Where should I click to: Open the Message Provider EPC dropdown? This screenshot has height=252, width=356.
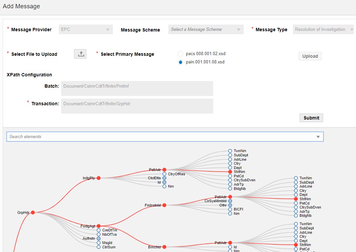86,30
